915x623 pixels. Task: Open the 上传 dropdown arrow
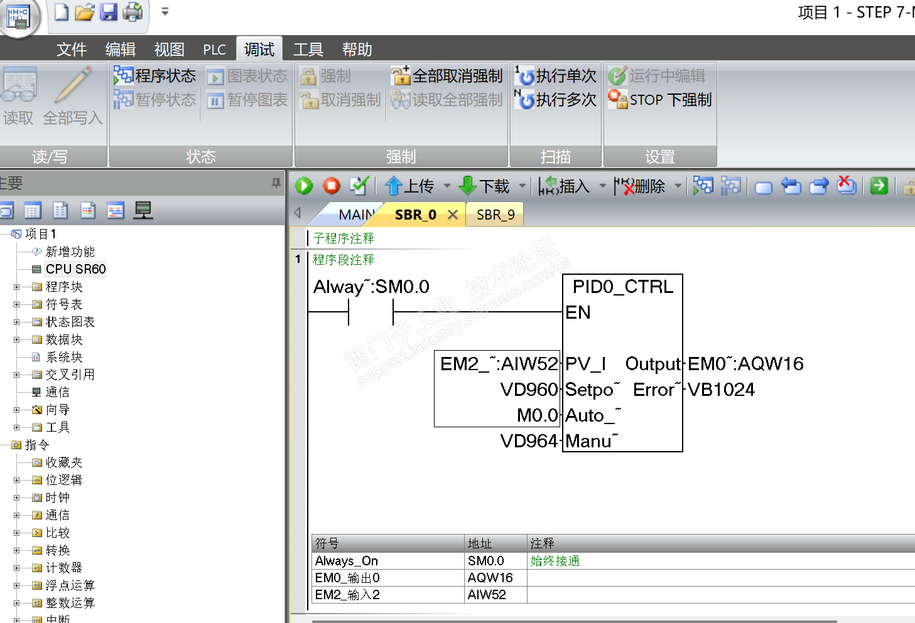pyautogui.click(x=447, y=186)
